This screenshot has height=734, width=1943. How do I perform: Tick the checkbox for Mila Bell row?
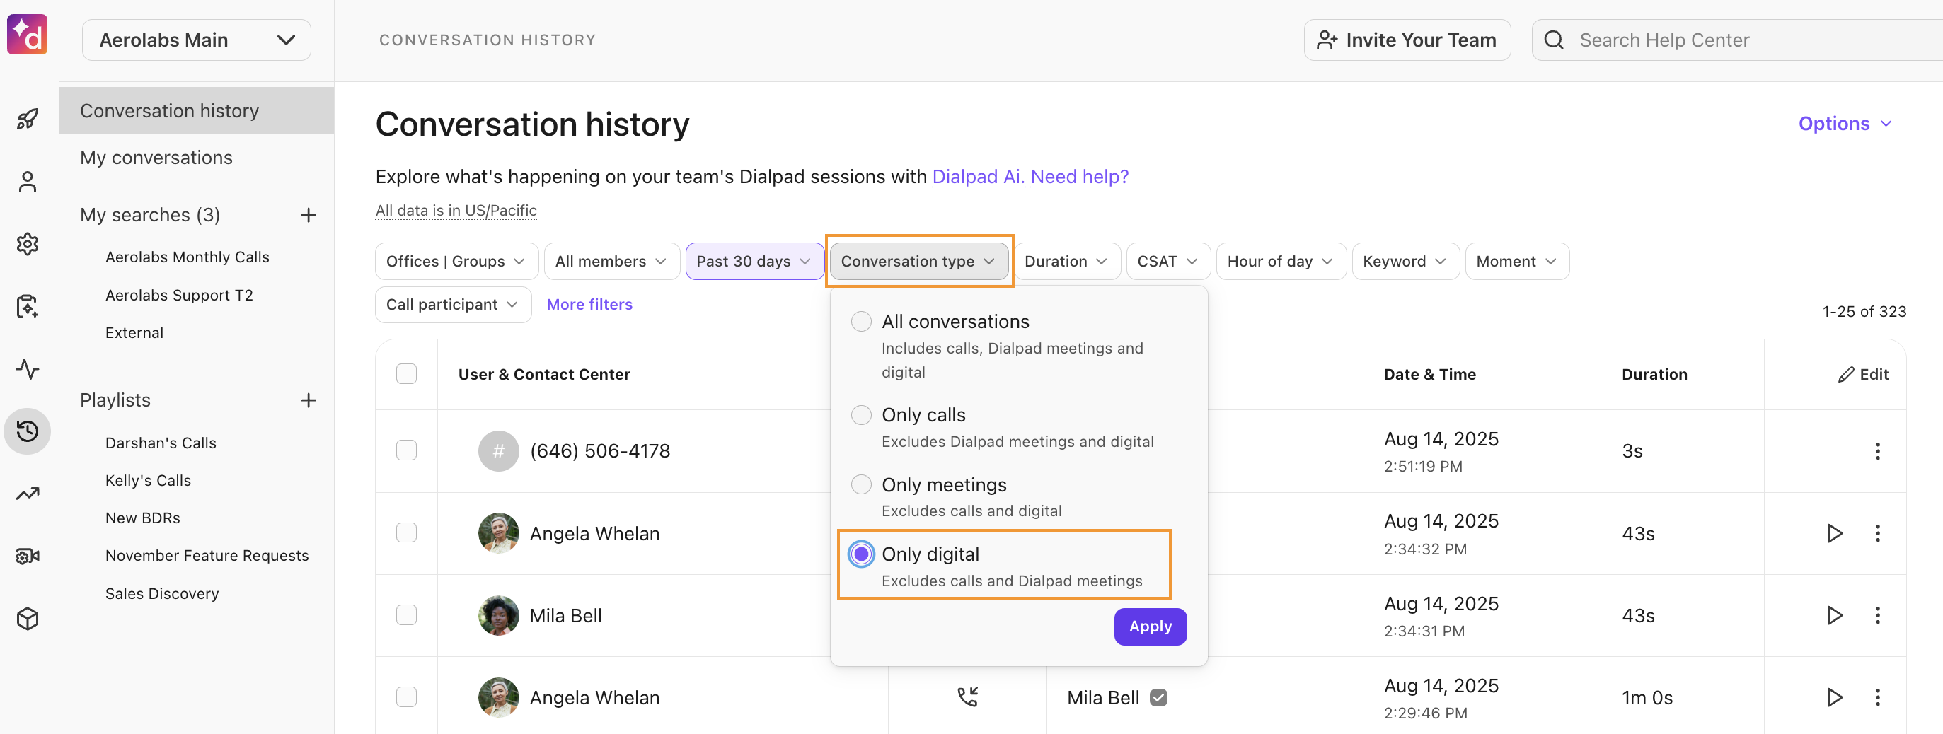[407, 615]
